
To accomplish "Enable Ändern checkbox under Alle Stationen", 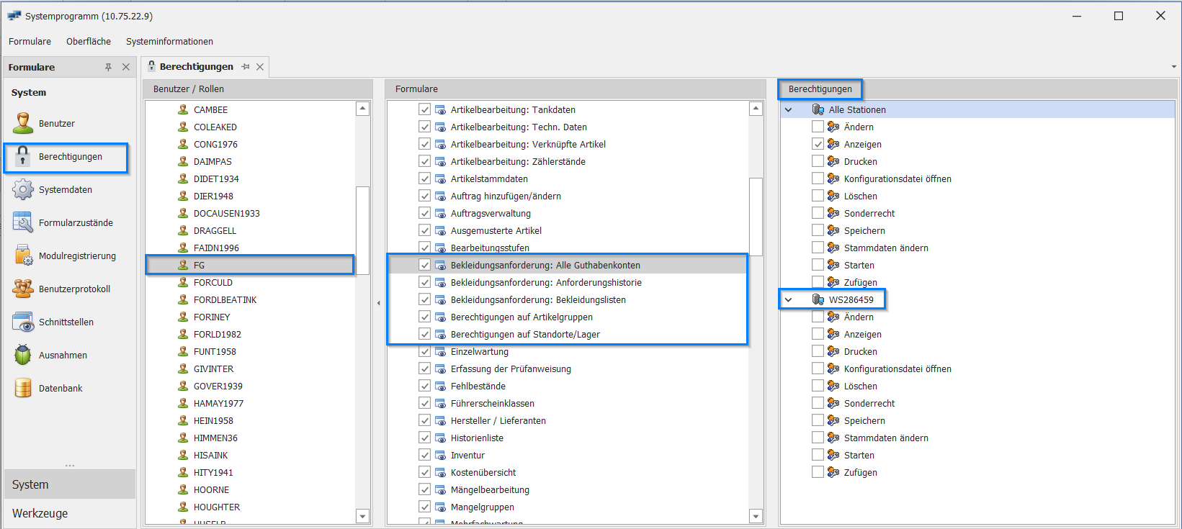I will (818, 127).
